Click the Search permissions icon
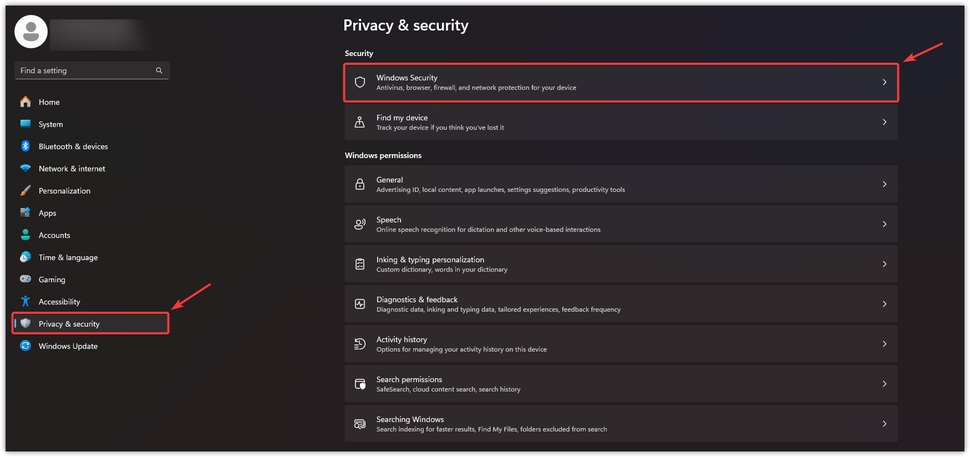970x457 pixels. (360, 384)
